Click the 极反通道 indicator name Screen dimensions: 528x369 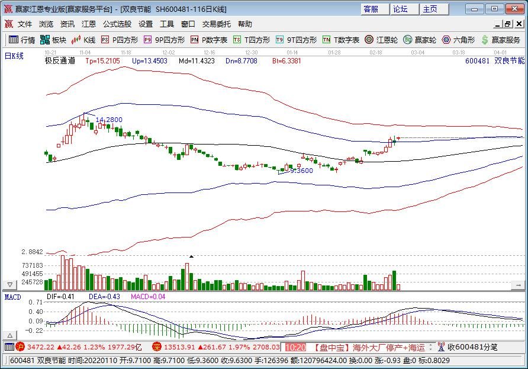pos(60,61)
